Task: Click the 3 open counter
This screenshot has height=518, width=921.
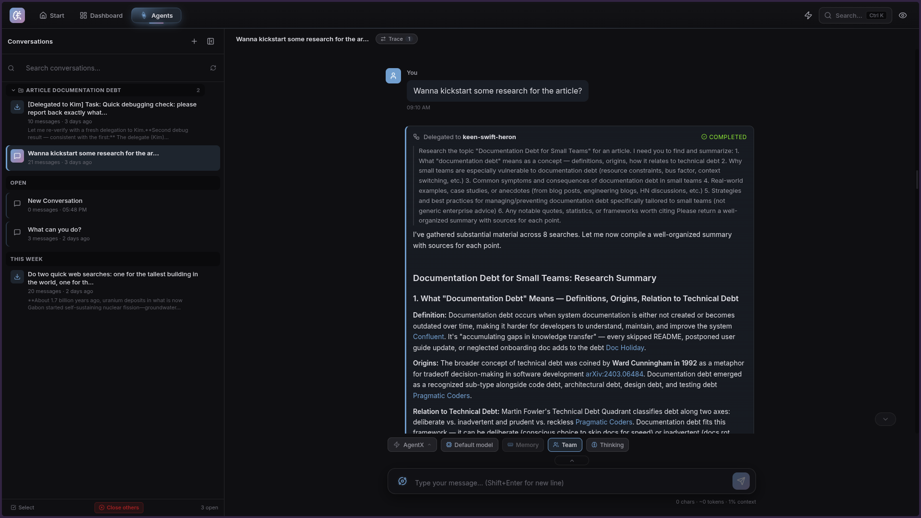Action: [209, 507]
